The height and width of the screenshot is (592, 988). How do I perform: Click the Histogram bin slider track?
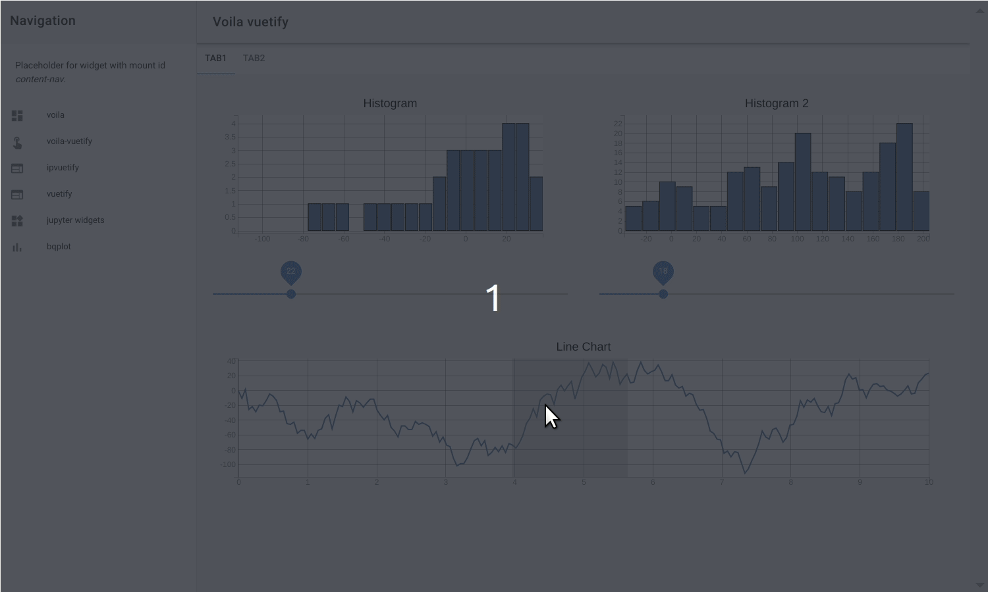(x=428, y=293)
